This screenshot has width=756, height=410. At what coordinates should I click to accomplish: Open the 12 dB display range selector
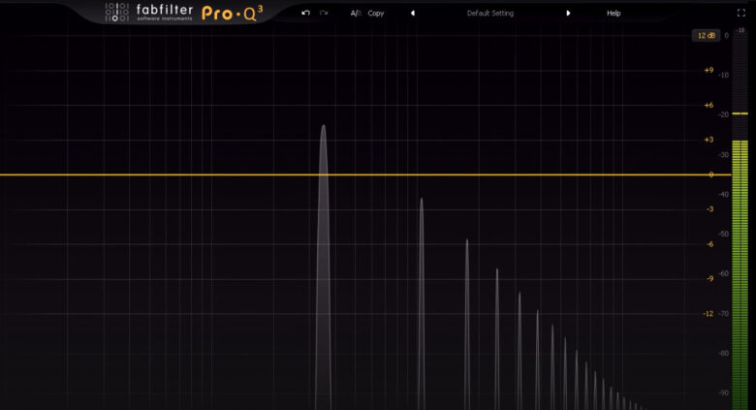pyautogui.click(x=706, y=35)
